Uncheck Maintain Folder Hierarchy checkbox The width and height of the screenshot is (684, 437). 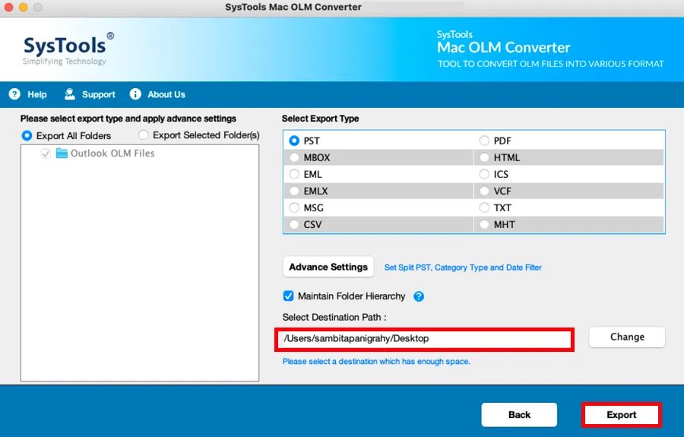[288, 296]
